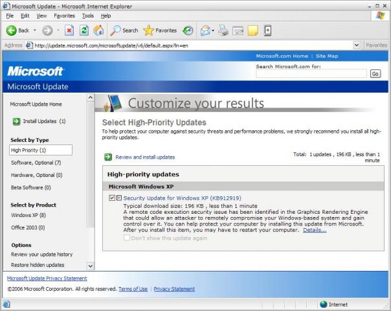Viewport: 391px width, 311px height.
Task: Select Office 2003 (0) product
Action: click(x=28, y=227)
